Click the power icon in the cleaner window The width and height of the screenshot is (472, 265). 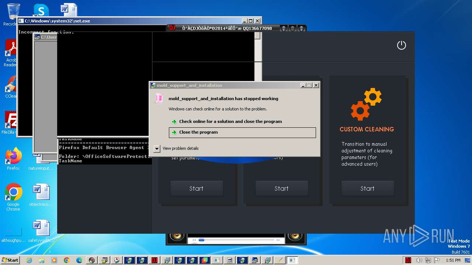tap(401, 45)
